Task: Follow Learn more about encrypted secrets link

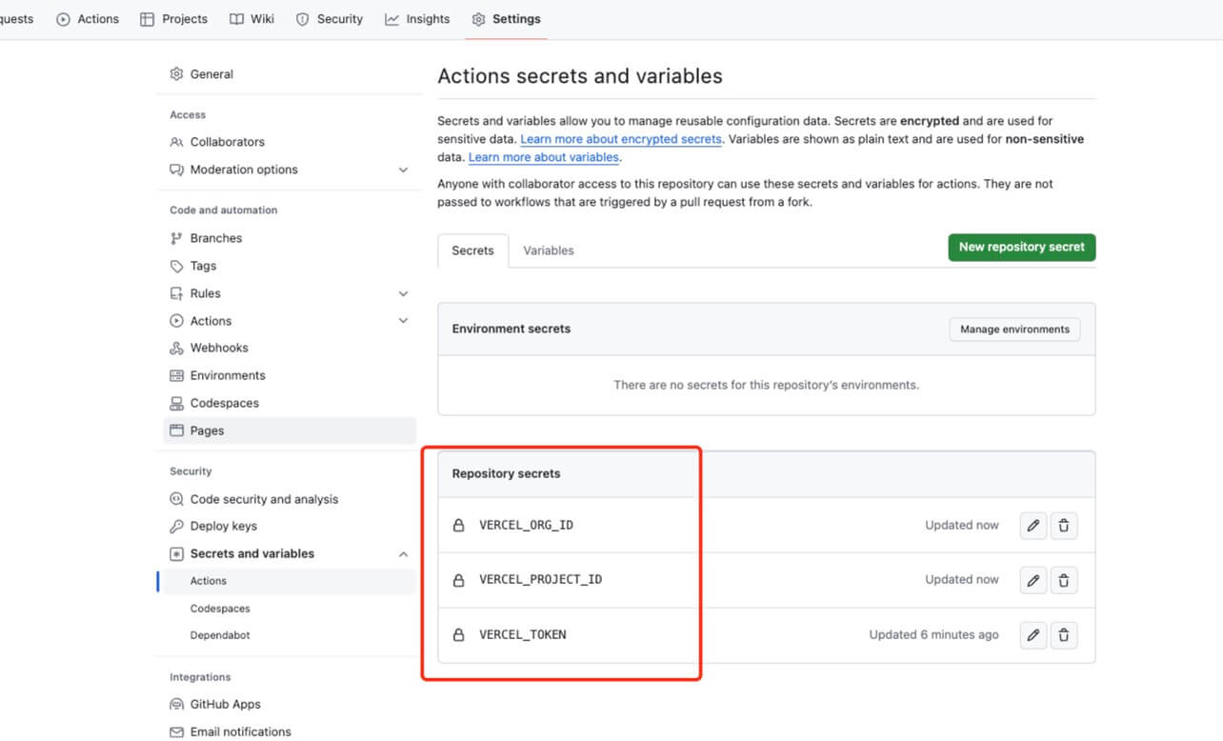Action: 621,139
